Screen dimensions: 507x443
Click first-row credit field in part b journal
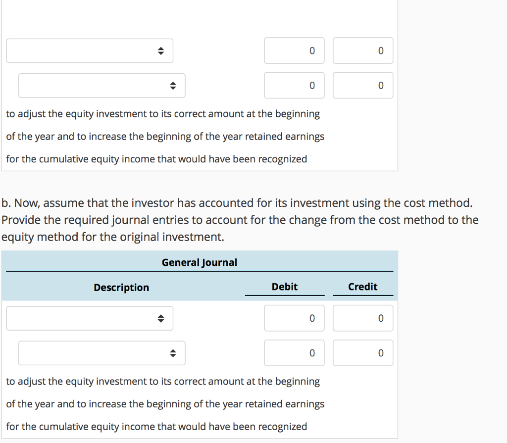click(363, 318)
